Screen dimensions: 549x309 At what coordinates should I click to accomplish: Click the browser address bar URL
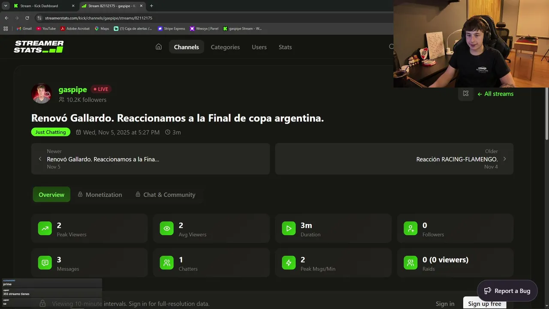point(99,18)
